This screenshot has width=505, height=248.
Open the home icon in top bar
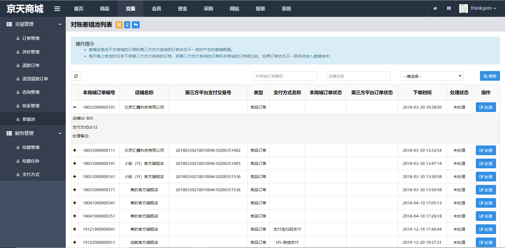(435, 8)
